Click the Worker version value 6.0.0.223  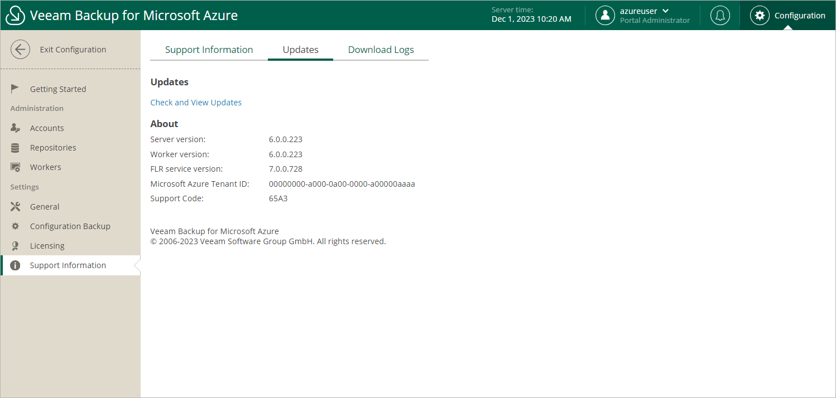point(286,154)
